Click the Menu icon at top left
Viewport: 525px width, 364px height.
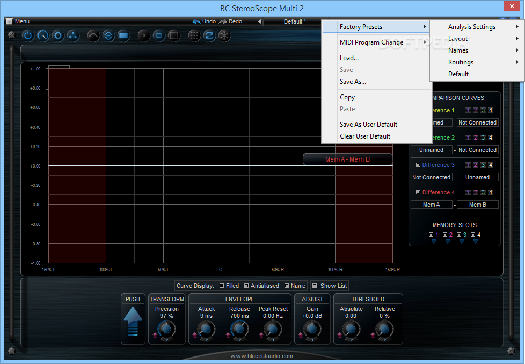click(9, 21)
